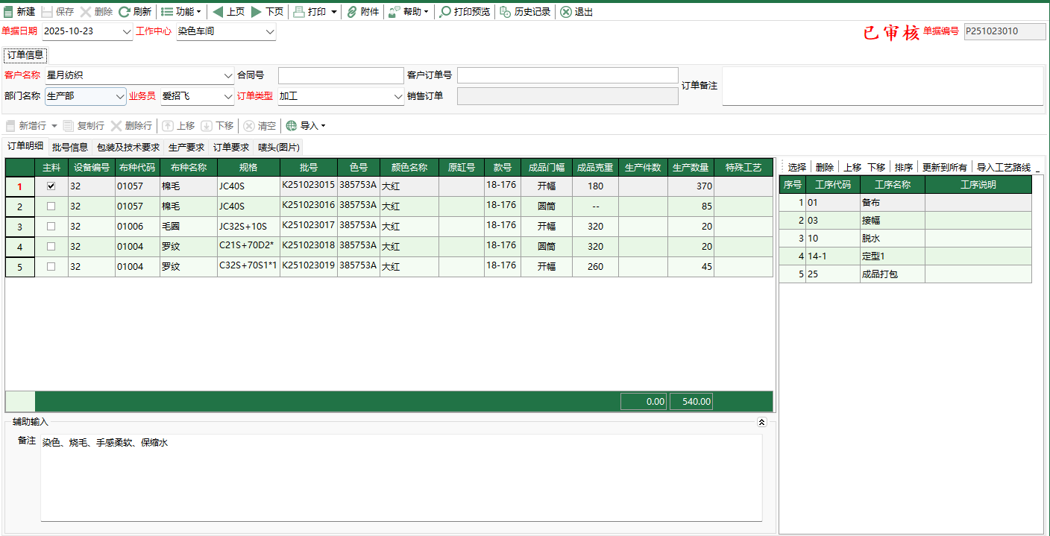Screen dimensions: 1050x536
Task: Open the 附件 attachment paperclip icon
Action: pos(352,12)
